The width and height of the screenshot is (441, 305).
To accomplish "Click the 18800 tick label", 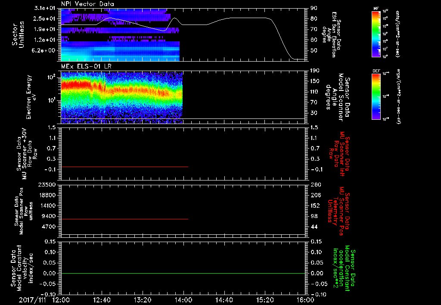I will point(47,195).
